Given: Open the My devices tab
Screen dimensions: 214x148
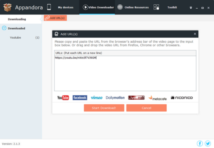Looking at the screenshot, I should click(x=65, y=7).
